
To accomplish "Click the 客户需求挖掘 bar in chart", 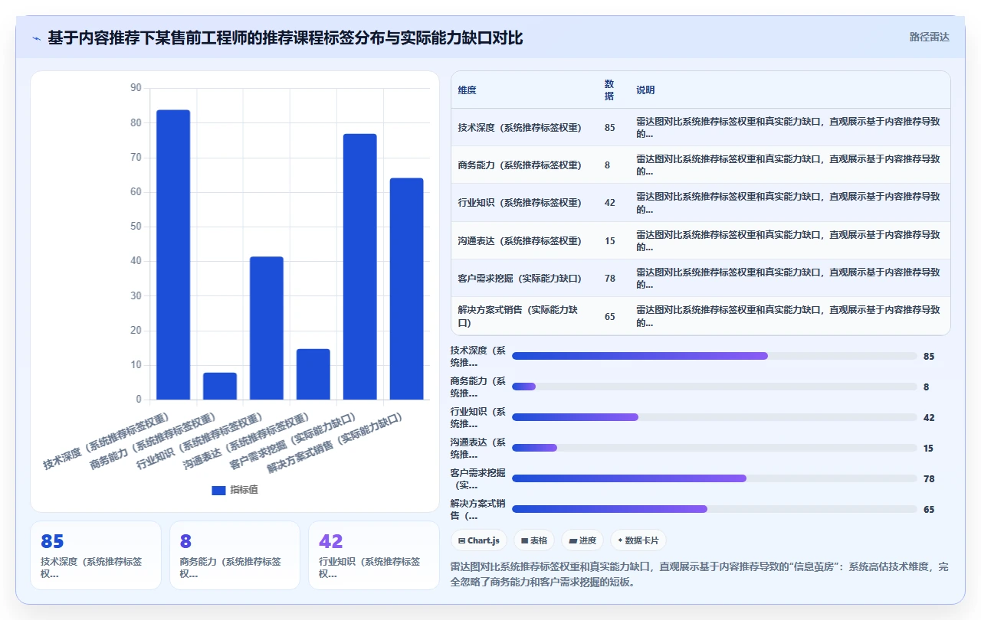I will point(360,266).
